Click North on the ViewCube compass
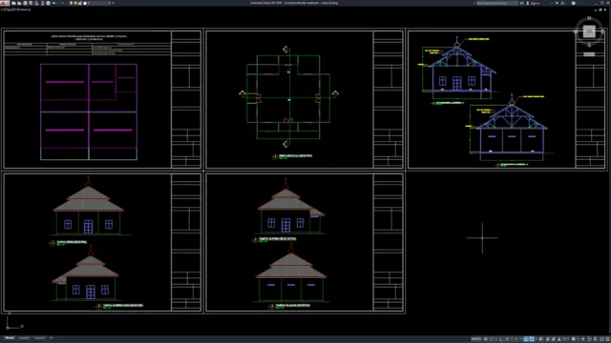 pyautogui.click(x=589, y=18)
